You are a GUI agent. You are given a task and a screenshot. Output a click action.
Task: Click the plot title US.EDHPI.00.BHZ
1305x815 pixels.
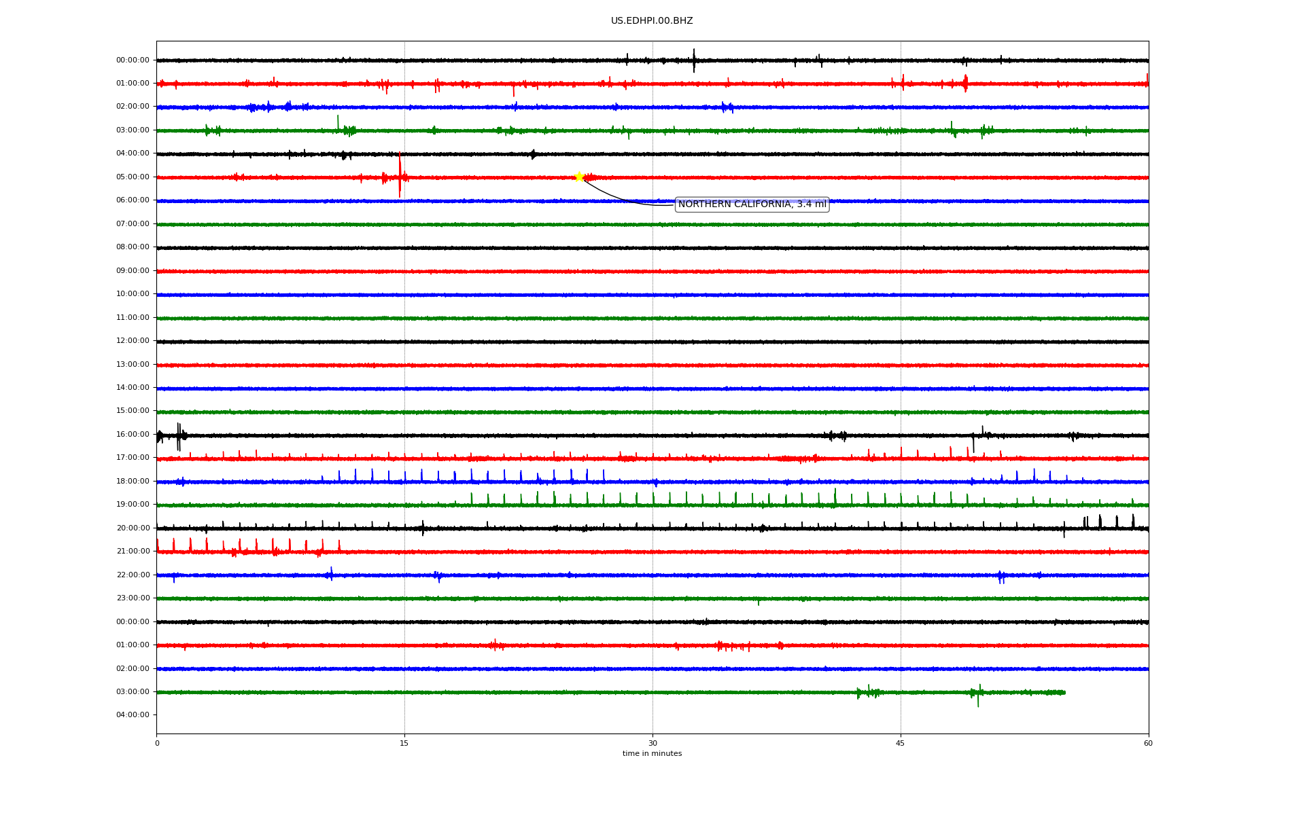pyautogui.click(x=651, y=21)
